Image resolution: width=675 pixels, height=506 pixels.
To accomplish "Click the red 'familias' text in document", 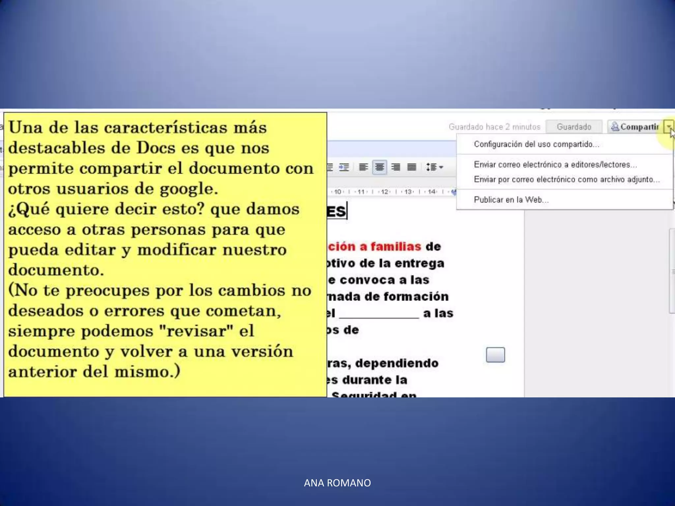I will point(396,246).
